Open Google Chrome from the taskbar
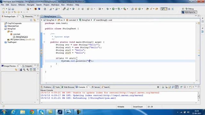This screenshot has width=205, height=115. (32, 112)
